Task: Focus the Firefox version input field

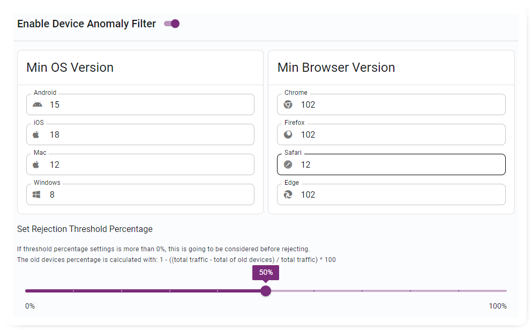Action: pos(391,134)
